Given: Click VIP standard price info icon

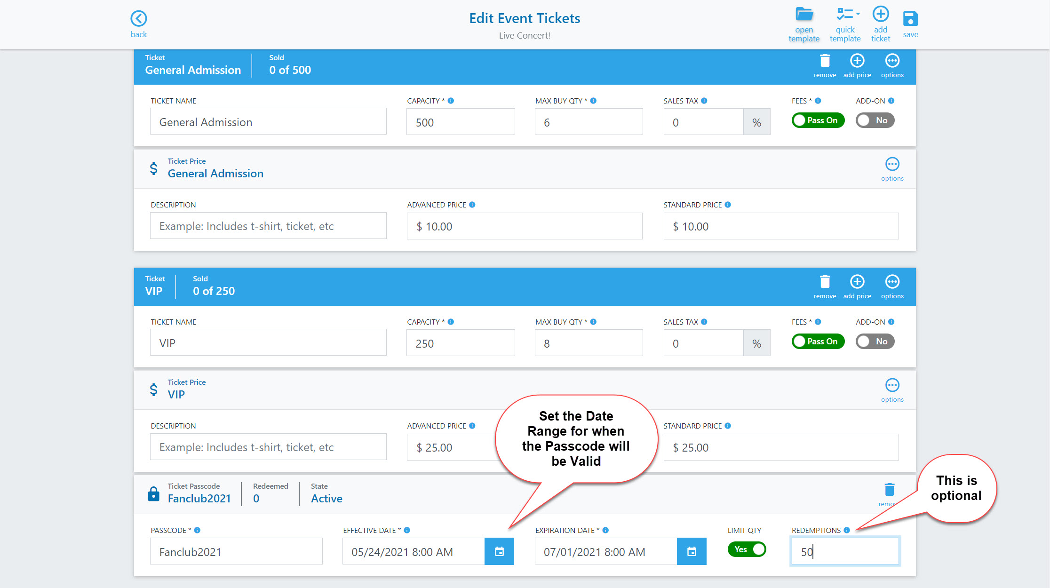Looking at the screenshot, I should [x=728, y=426].
